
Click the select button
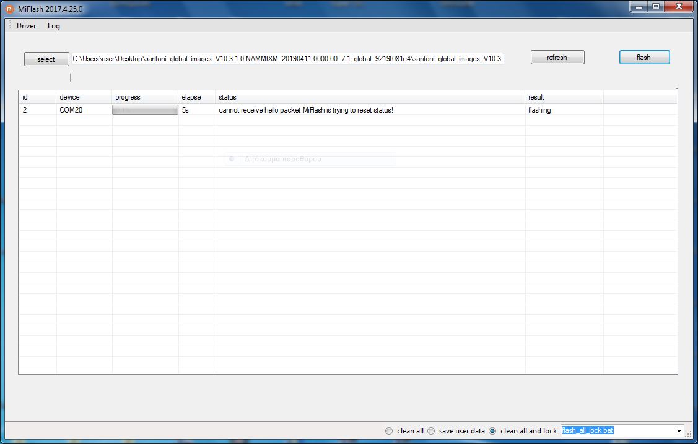point(46,59)
